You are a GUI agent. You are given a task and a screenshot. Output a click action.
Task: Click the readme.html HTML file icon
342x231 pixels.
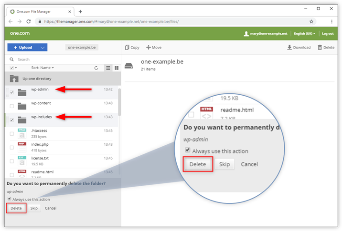[x=22, y=174]
